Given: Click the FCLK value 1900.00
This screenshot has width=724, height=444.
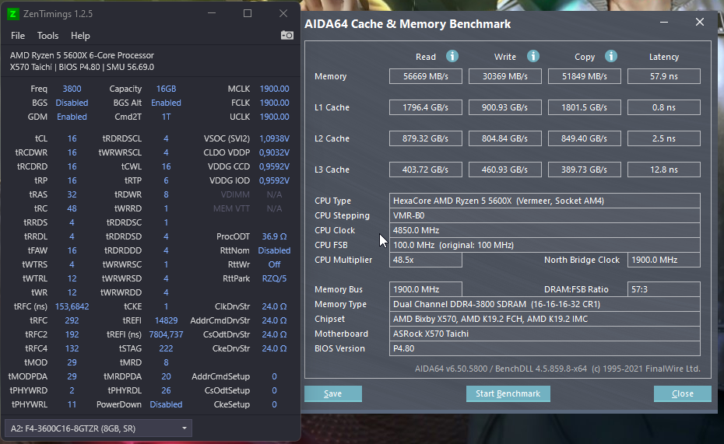Looking at the screenshot, I should click(x=274, y=103).
